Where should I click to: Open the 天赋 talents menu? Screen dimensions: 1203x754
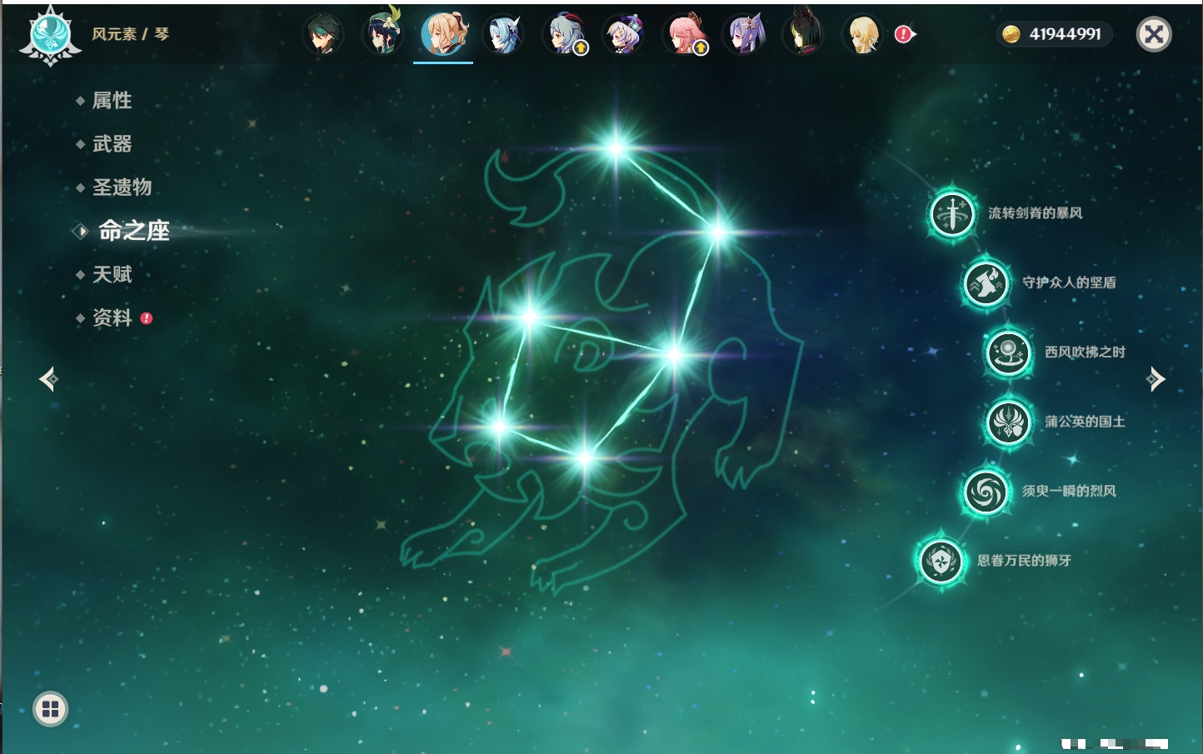[112, 274]
